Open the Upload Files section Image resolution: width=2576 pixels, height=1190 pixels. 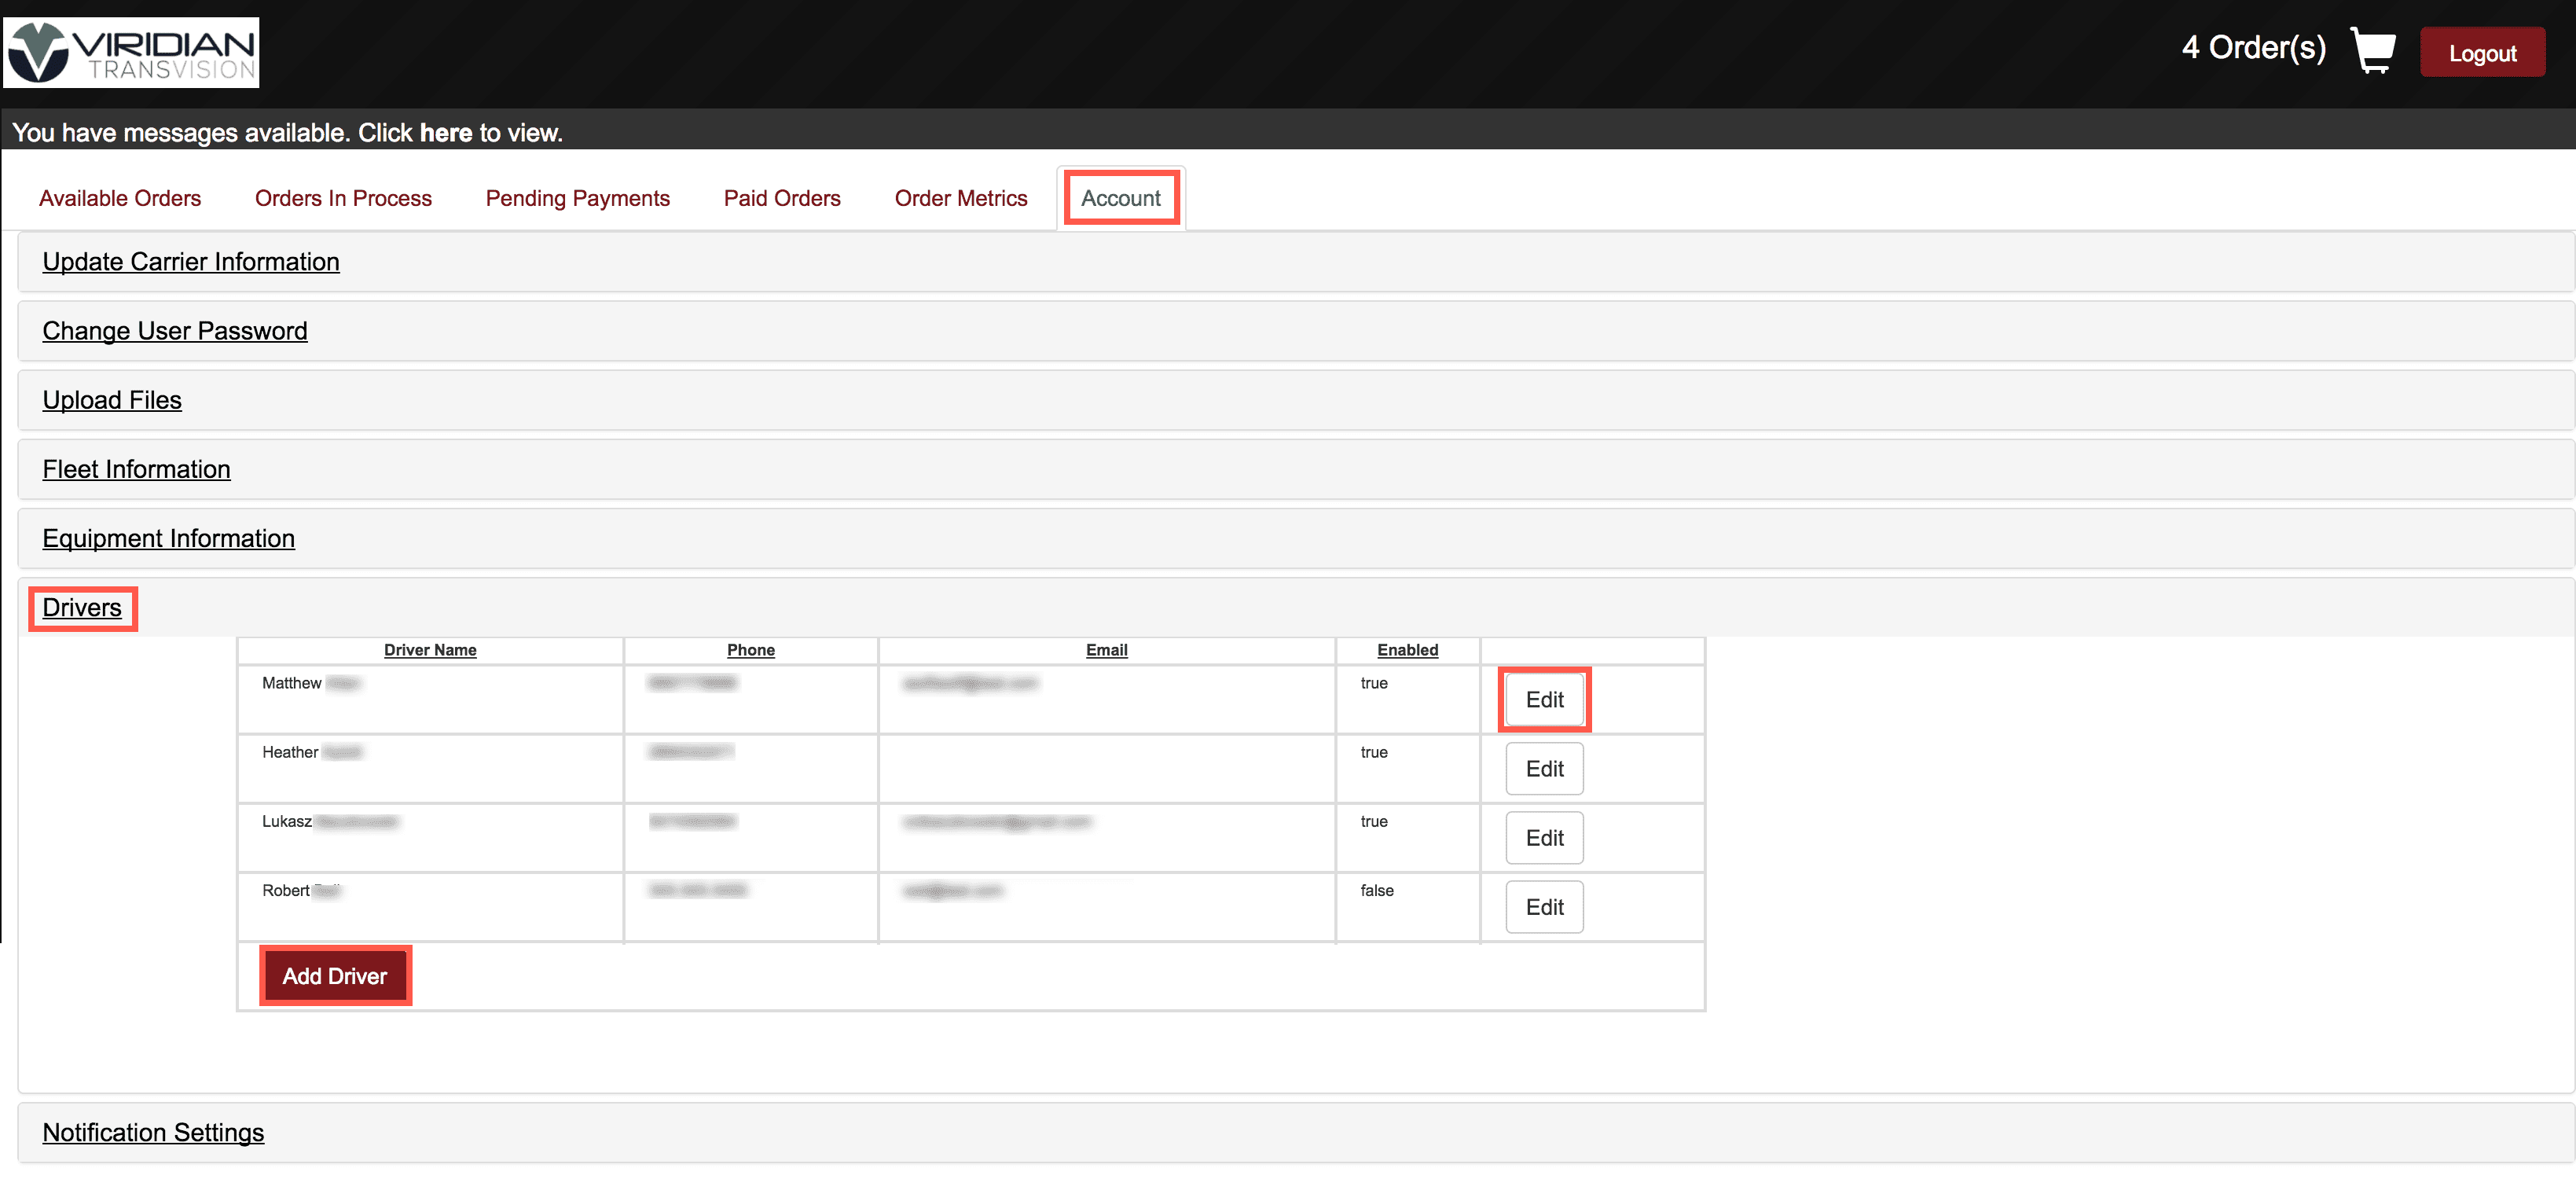[x=112, y=400]
